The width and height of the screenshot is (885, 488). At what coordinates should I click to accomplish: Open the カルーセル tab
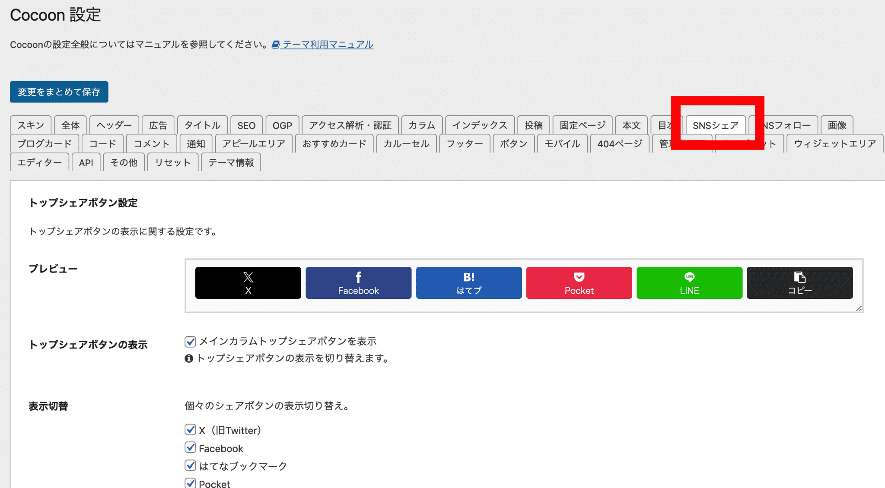[x=406, y=144]
